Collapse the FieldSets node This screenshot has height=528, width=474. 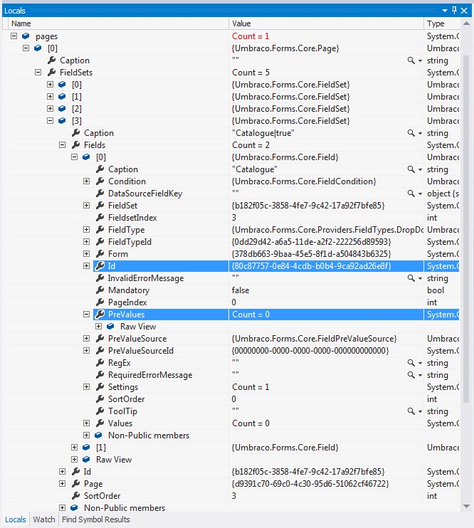[x=38, y=72]
